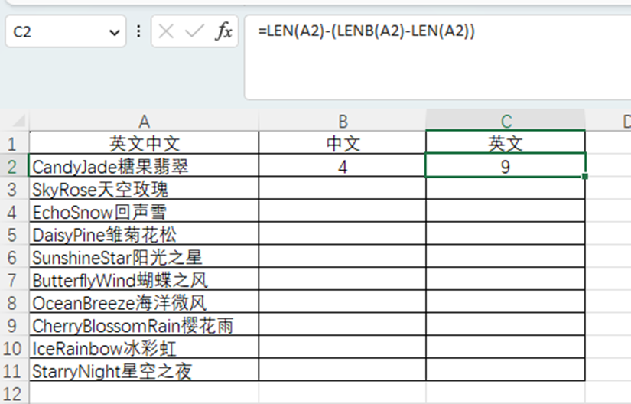Click the Name Box showing C2

(66, 31)
